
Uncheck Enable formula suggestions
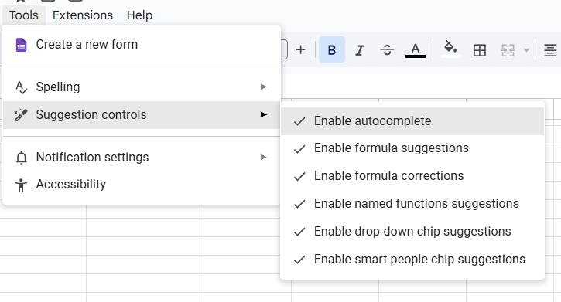412,148
